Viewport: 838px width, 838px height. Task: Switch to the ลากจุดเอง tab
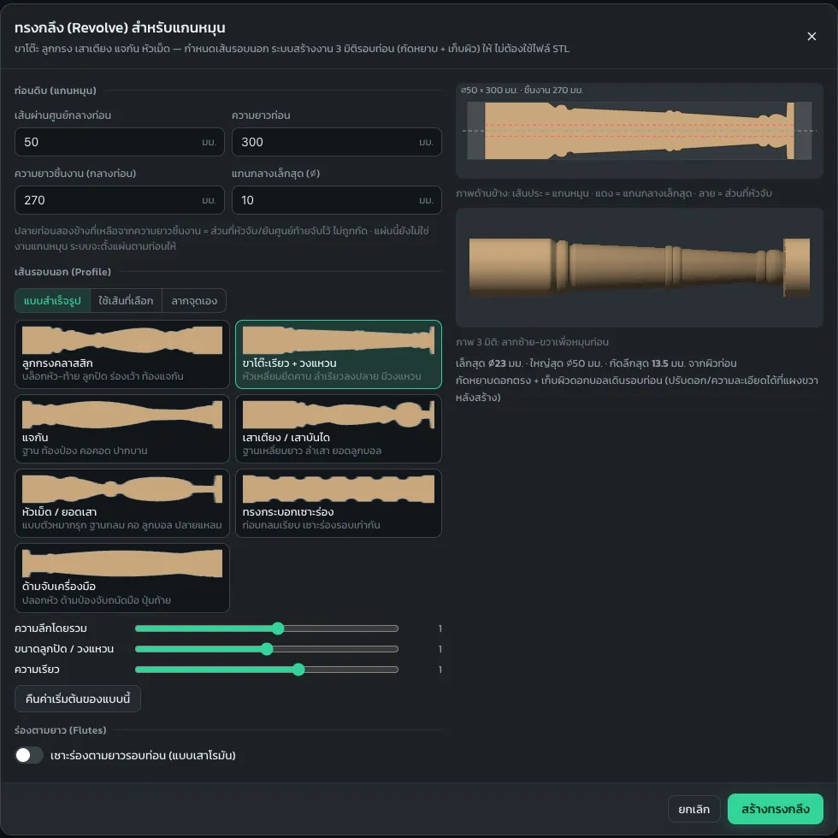194,301
